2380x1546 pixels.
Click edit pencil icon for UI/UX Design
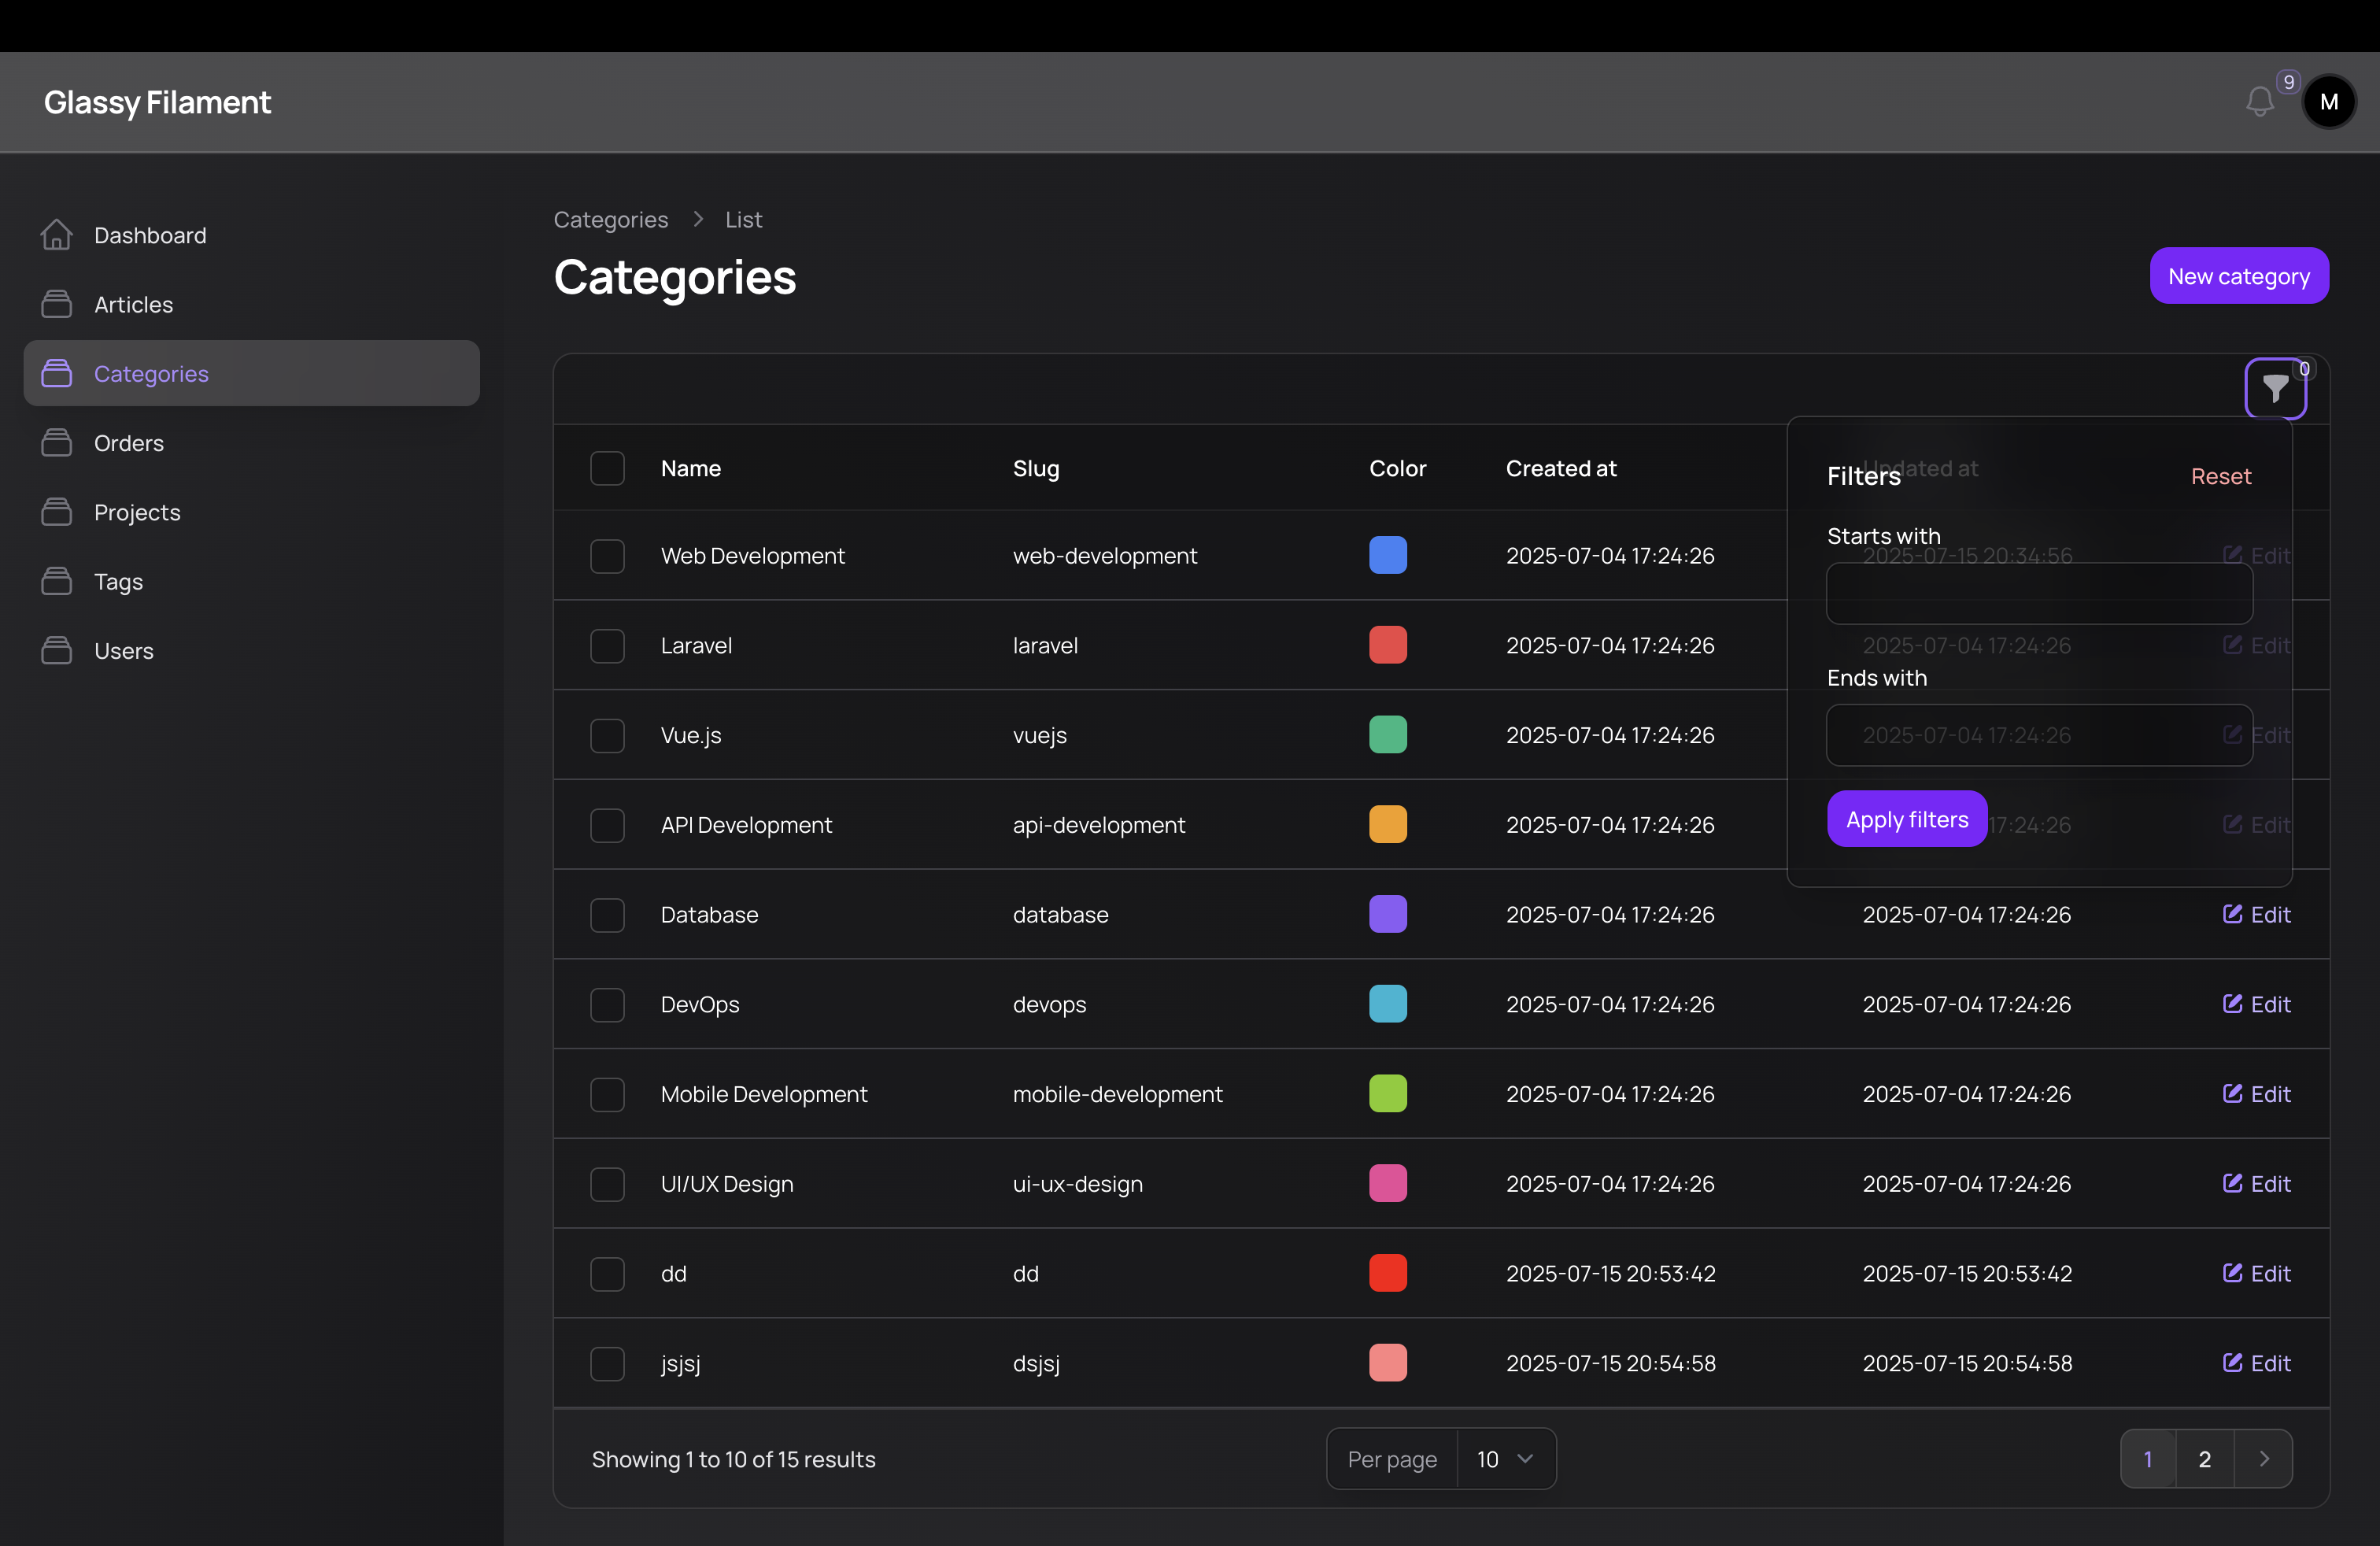pos(2232,1183)
